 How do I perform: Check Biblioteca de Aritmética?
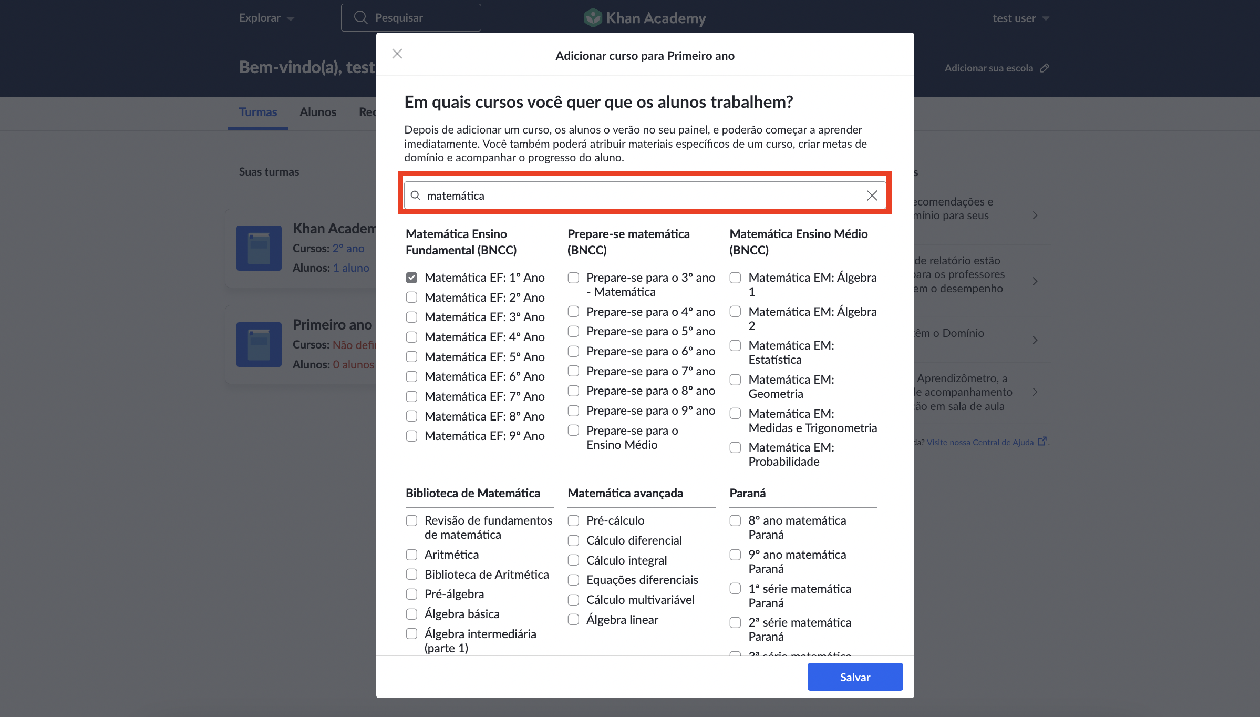(411, 575)
